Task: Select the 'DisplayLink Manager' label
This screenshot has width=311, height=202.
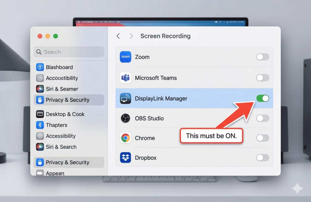Action: 161,99
